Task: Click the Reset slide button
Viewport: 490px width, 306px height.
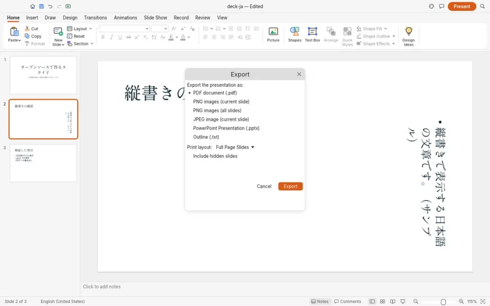Action: click(76, 36)
